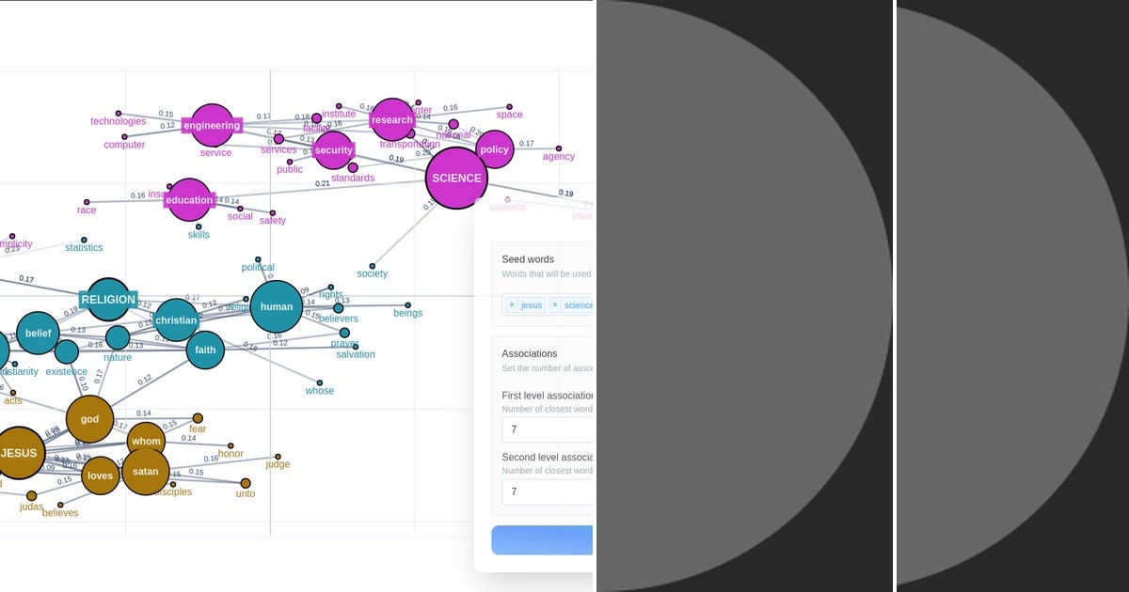Remove the science seed word tag
This screenshot has height=592, width=1129.
[x=555, y=304]
